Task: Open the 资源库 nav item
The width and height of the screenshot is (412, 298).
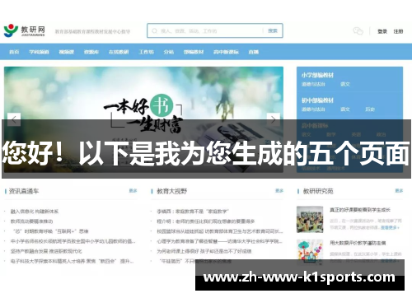Action: click(x=91, y=52)
